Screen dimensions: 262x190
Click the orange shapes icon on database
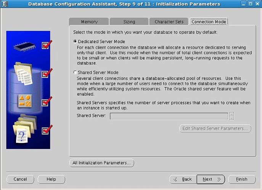click(x=25, y=101)
